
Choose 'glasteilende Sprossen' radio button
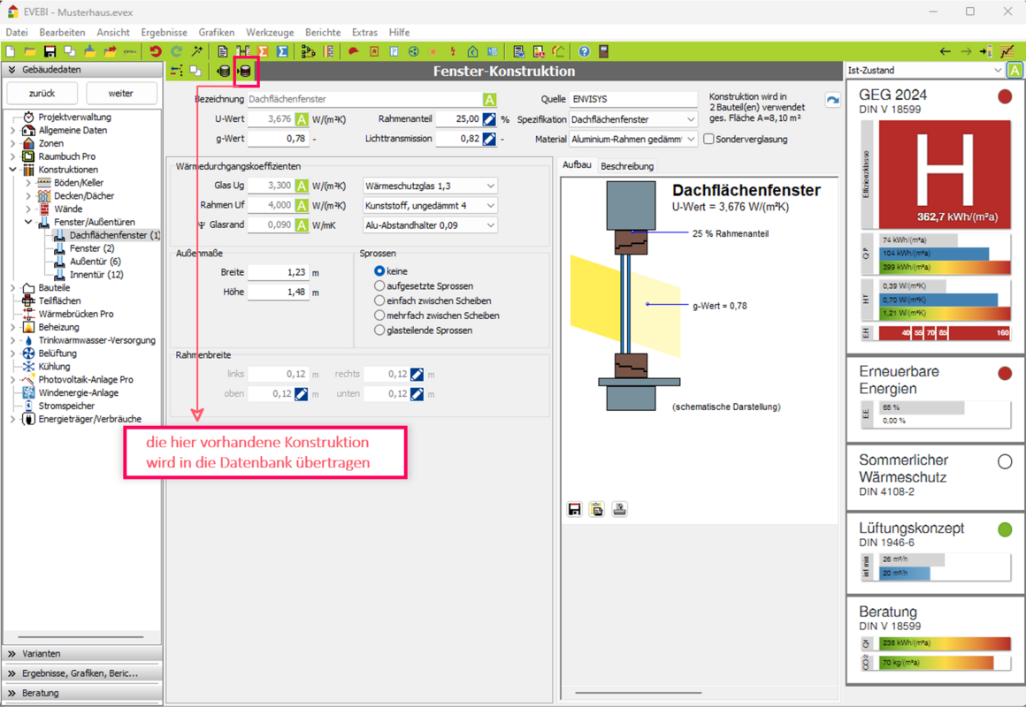coord(379,331)
